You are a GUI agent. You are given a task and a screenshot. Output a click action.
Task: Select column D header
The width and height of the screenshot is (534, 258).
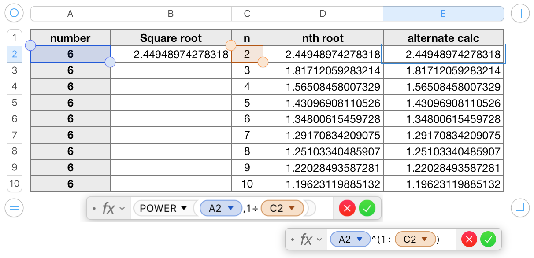(323, 14)
